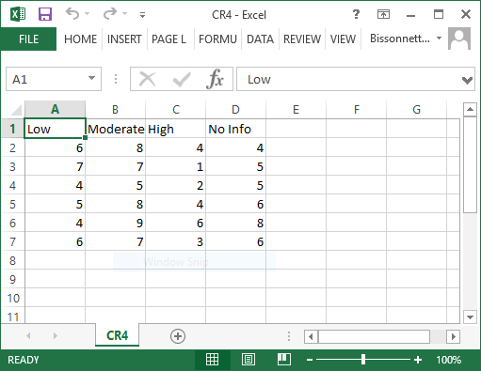Click the formula bar containing Low

(348, 79)
